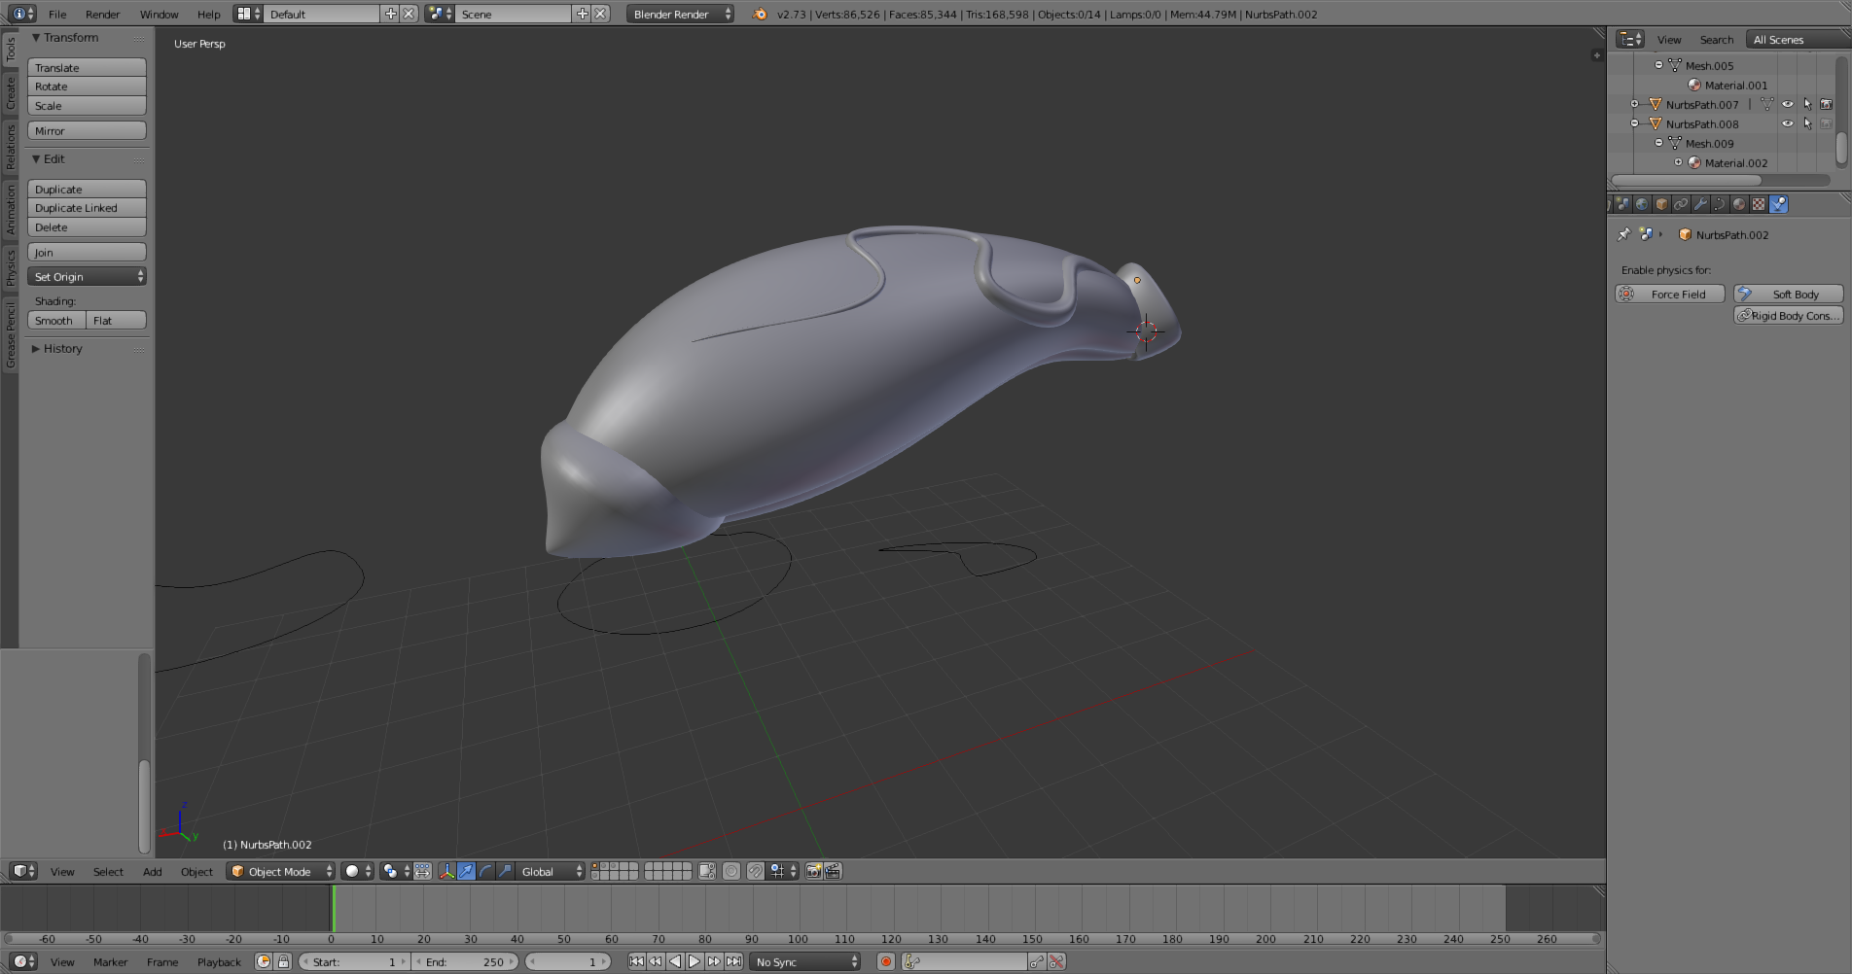Hide NurbsPath.007 with its eye icon
1852x974 pixels.
[1787, 104]
